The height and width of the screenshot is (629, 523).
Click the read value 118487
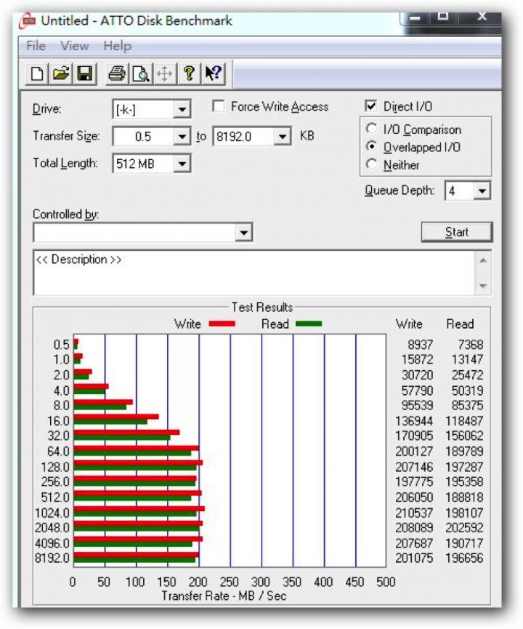point(464,421)
